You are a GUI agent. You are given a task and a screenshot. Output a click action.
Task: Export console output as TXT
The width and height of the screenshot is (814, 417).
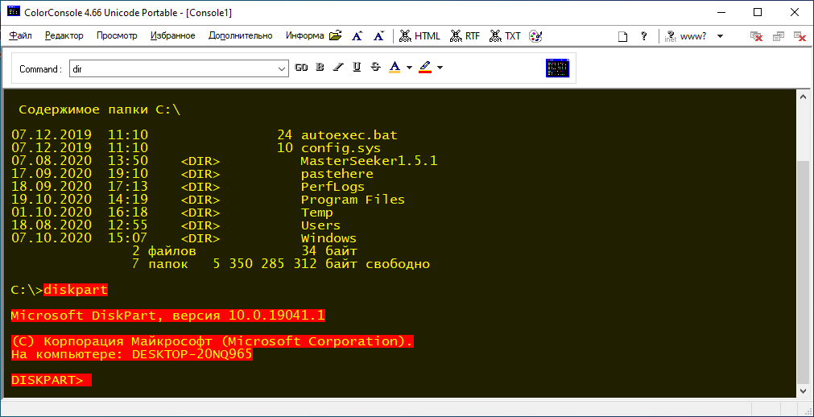click(506, 36)
